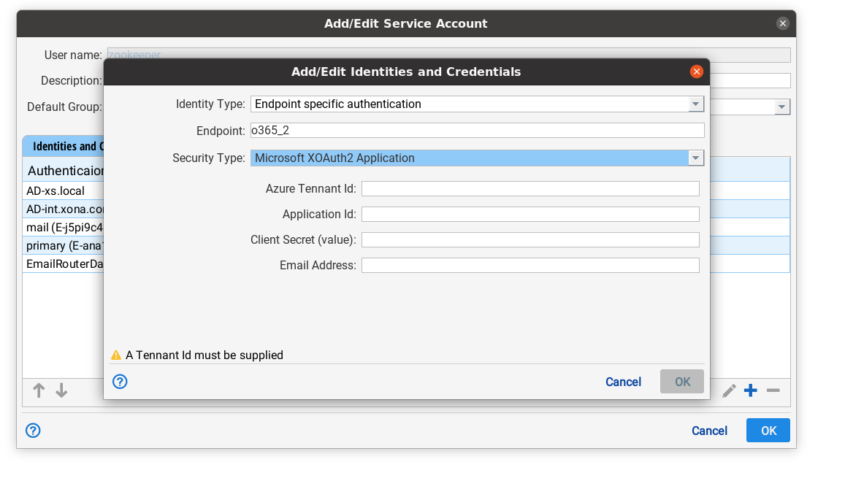This screenshot has height=497, width=864.
Task: Close the Add/Edit Service Account window
Action: coord(783,23)
